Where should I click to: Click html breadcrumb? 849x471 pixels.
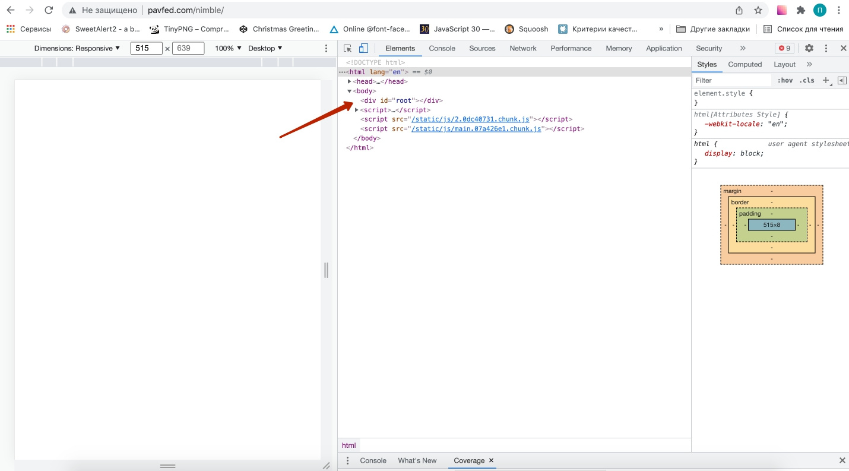point(349,445)
